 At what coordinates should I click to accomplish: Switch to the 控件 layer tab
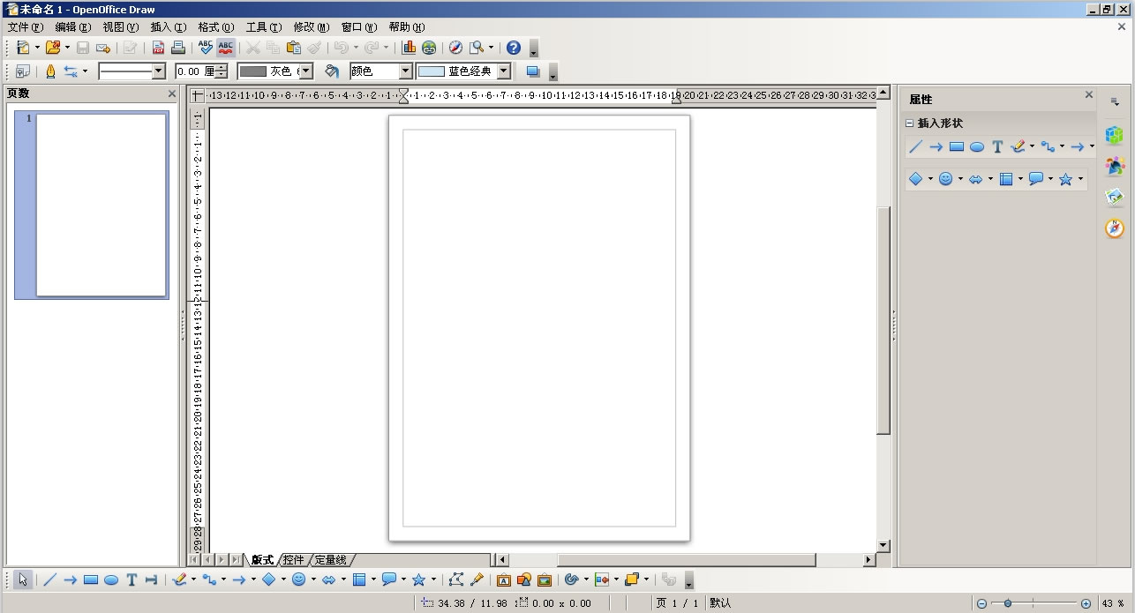click(293, 560)
